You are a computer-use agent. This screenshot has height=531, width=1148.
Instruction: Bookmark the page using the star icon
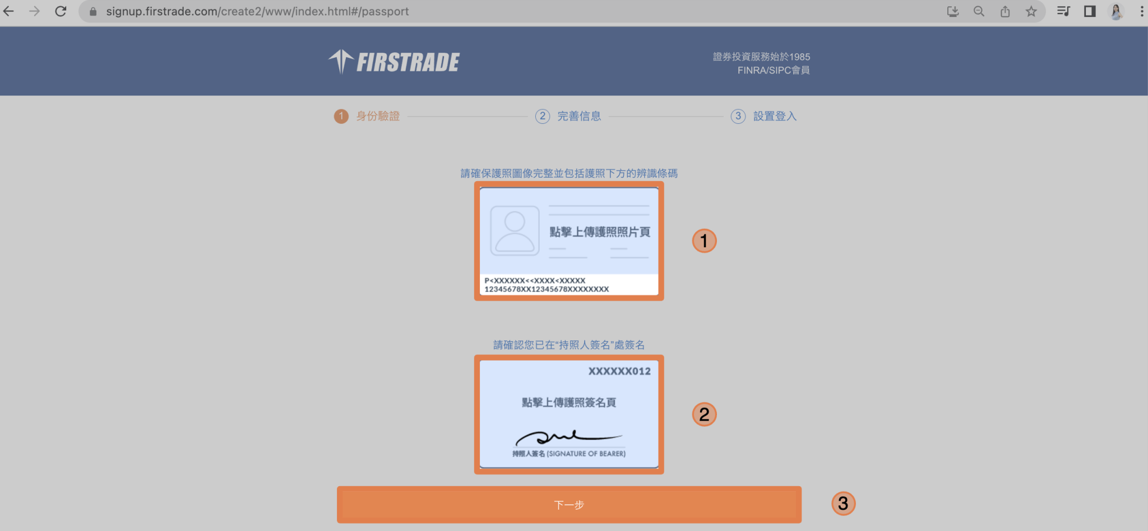pyautogui.click(x=1031, y=11)
